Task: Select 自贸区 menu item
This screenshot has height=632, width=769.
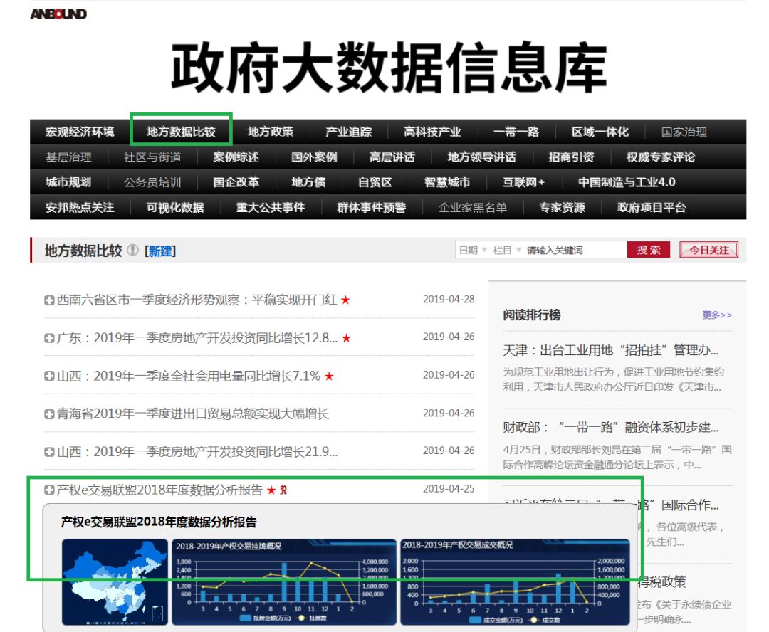Action: (x=375, y=182)
